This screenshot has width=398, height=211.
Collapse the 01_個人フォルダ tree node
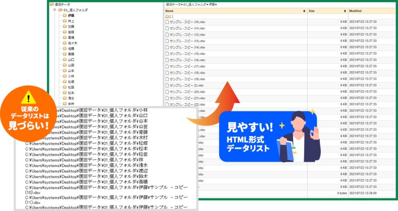pyautogui.click(x=54, y=10)
